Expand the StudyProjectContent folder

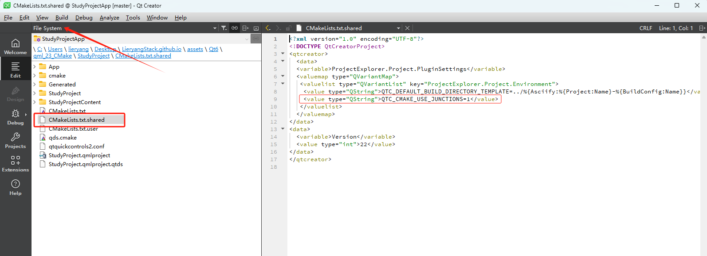coord(35,102)
